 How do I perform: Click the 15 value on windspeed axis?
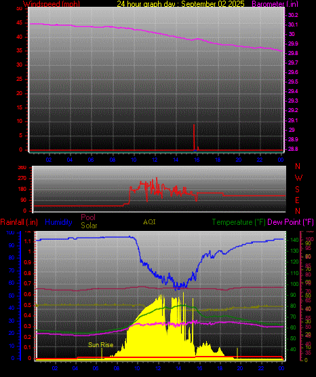[20, 107]
